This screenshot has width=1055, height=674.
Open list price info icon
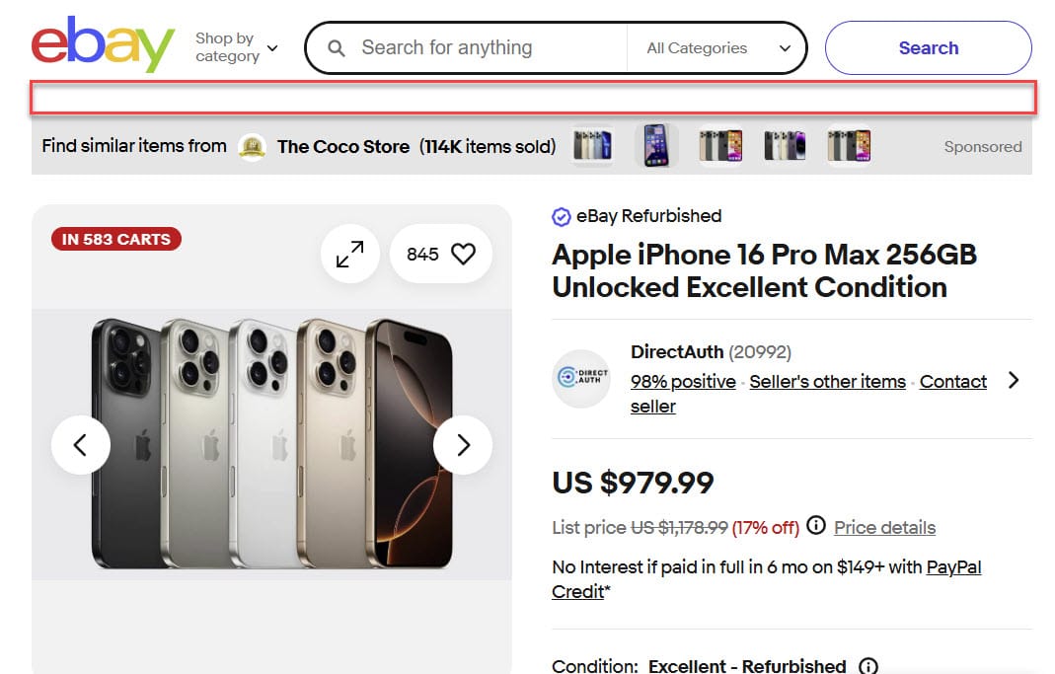816,526
